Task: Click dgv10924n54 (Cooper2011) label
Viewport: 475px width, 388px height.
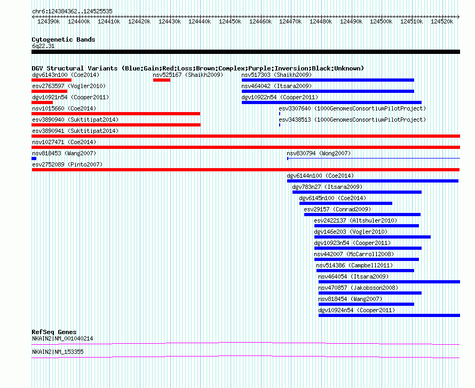Action: (x=357, y=310)
